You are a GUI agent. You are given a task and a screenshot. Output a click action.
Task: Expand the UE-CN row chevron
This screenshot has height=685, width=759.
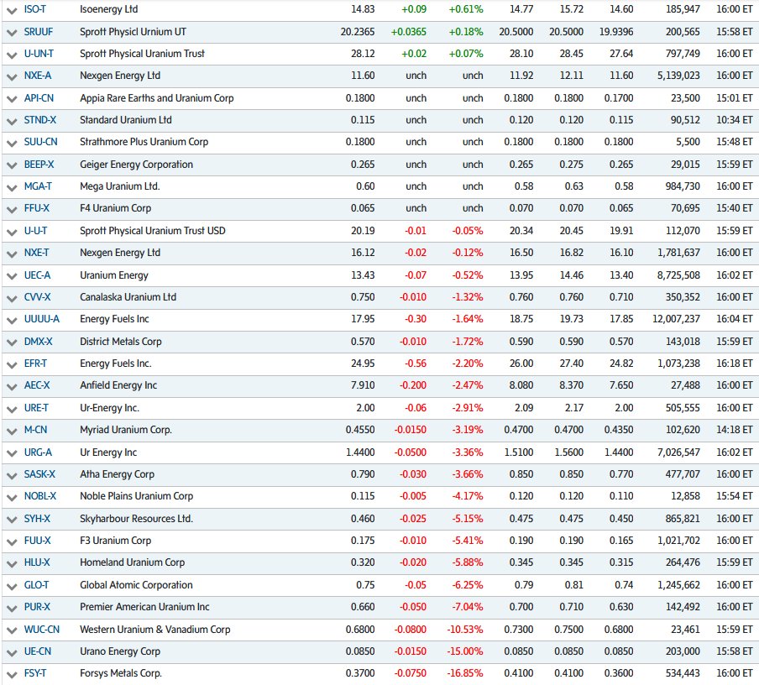pyautogui.click(x=12, y=652)
